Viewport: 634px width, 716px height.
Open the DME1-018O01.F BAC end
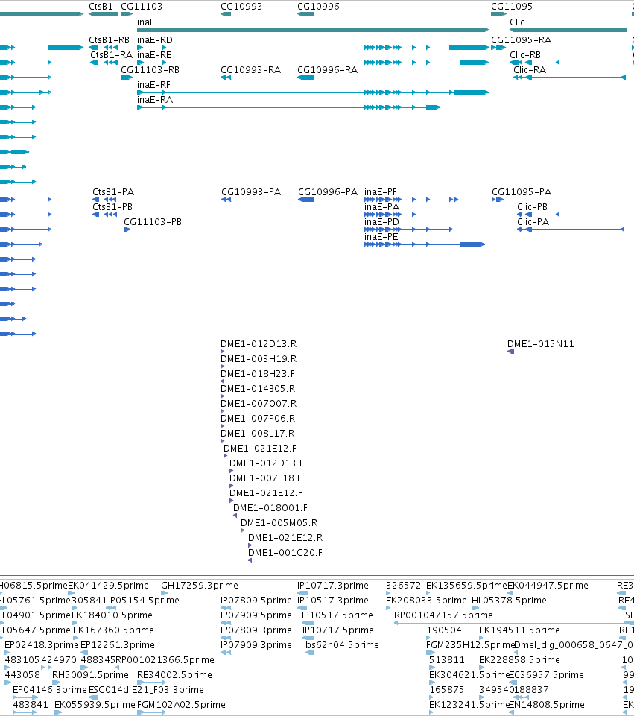pos(235,516)
